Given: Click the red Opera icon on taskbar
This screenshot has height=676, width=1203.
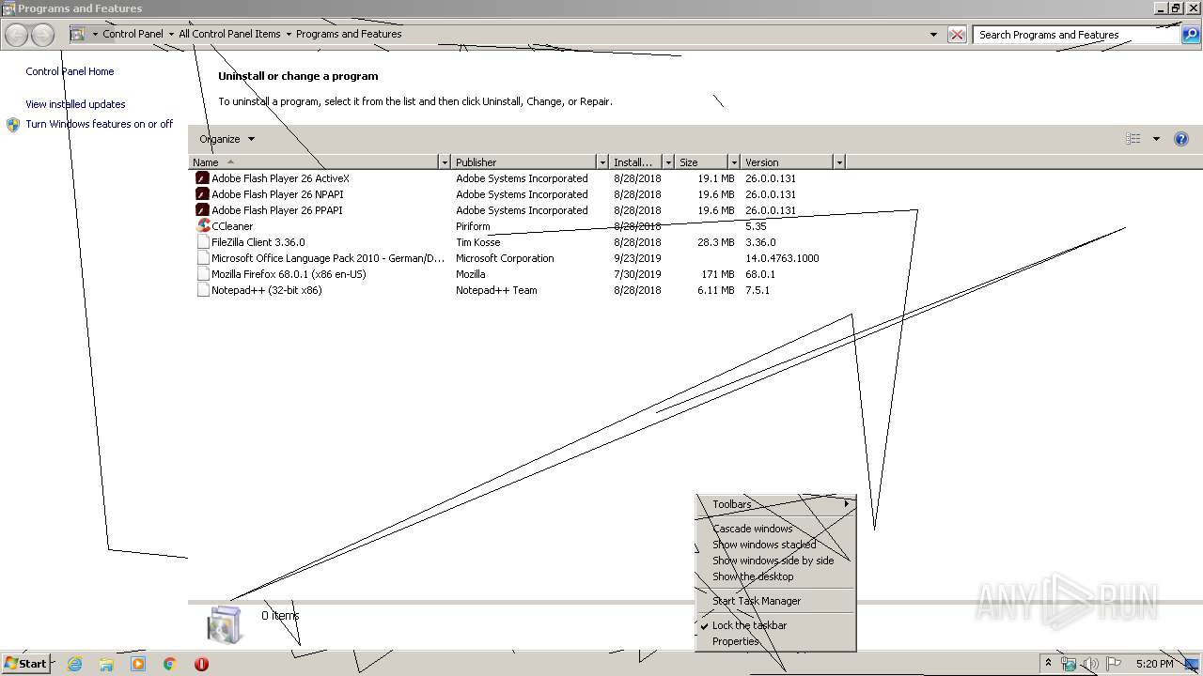Looking at the screenshot, I should coord(201,664).
